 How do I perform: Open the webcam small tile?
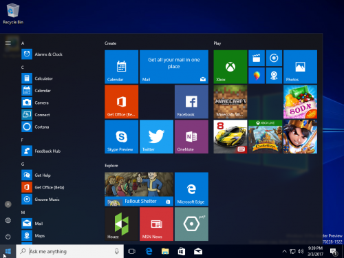274,76
